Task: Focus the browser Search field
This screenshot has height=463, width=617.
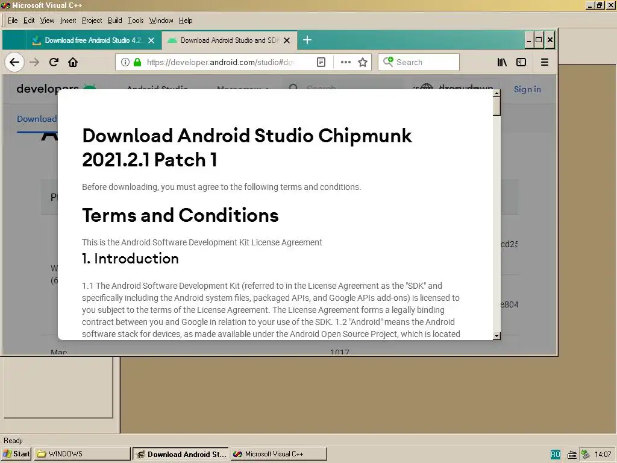Action: pyautogui.click(x=419, y=62)
